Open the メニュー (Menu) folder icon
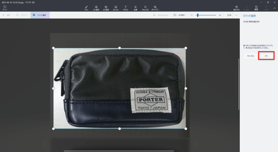Viewport: 278px width, 152px height. (x=5, y=8)
